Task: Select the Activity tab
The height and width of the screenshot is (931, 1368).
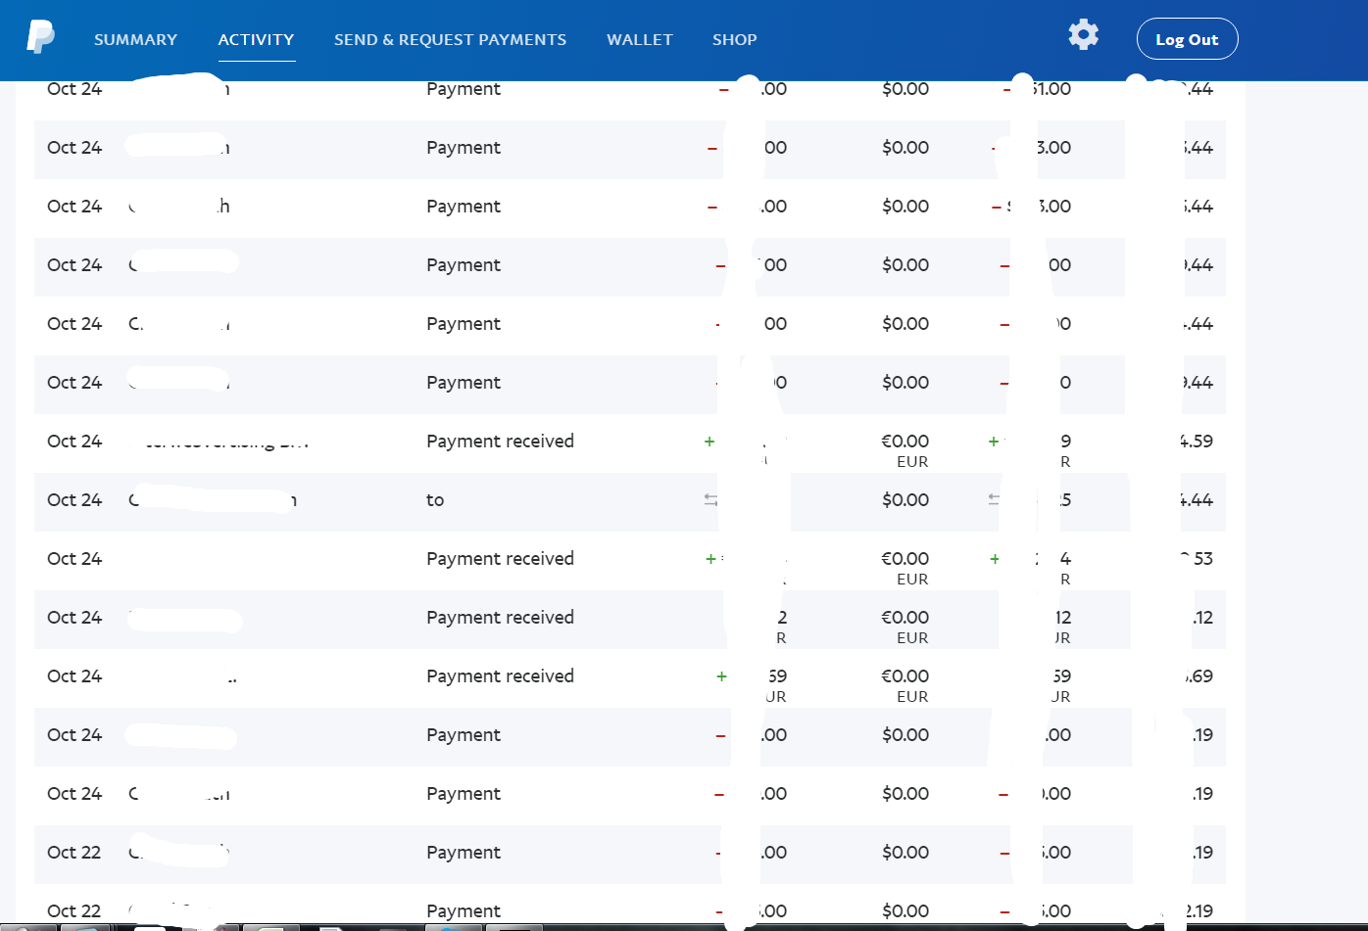Action: (x=256, y=39)
